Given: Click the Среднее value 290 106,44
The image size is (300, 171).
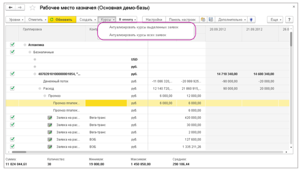Looking at the screenshot, I should click(181, 164).
